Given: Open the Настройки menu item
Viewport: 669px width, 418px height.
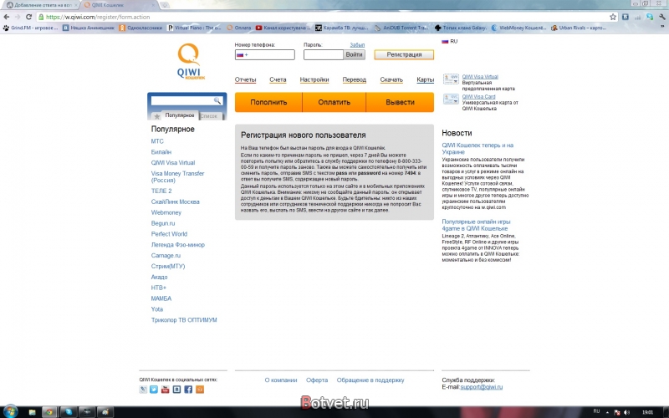Looking at the screenshot, I should [314, 79].
